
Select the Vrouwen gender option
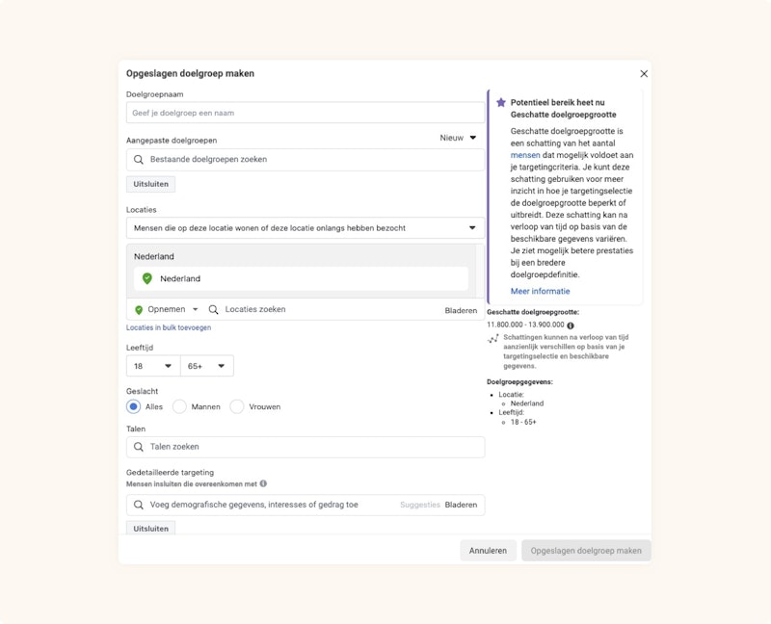pyautogui.click(x=237, y=406)
